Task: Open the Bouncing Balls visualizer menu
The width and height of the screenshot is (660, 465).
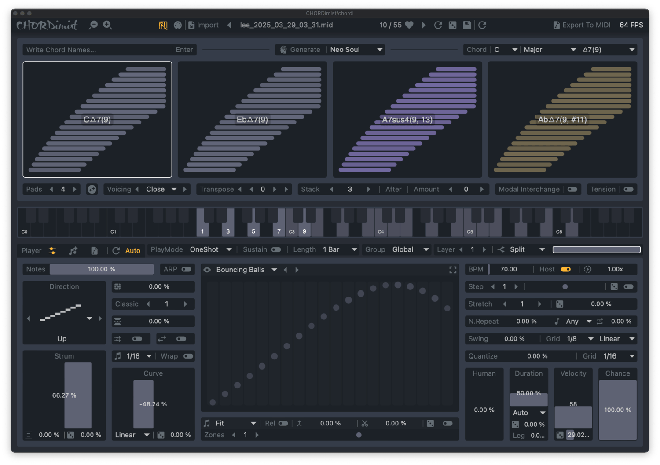Action: coord(246,270)
